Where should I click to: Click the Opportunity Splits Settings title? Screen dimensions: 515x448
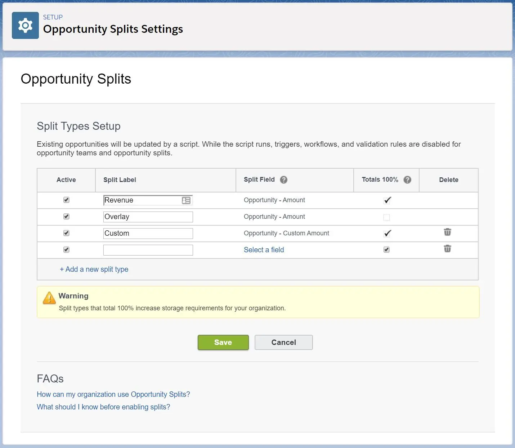tap(113, 29)
